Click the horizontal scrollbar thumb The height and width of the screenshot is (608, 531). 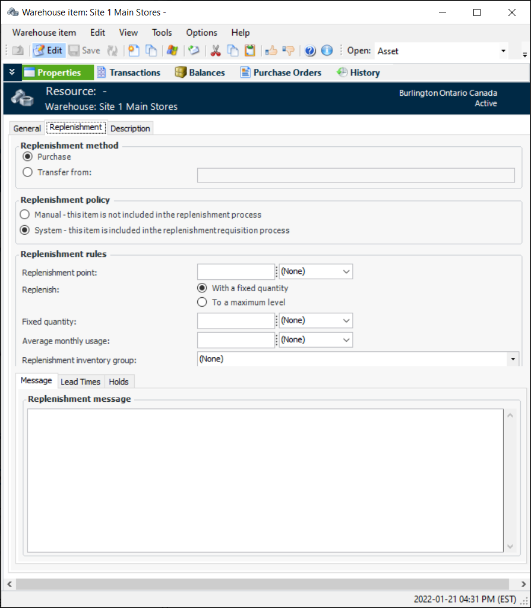point(262,584)
